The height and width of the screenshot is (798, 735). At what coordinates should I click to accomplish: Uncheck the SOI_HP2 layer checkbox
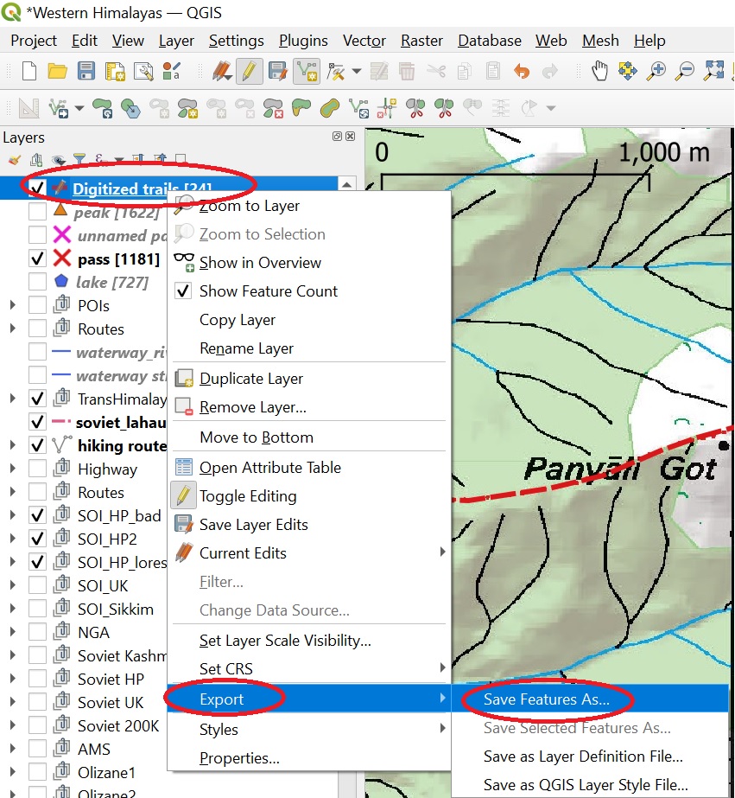point(38,538)
